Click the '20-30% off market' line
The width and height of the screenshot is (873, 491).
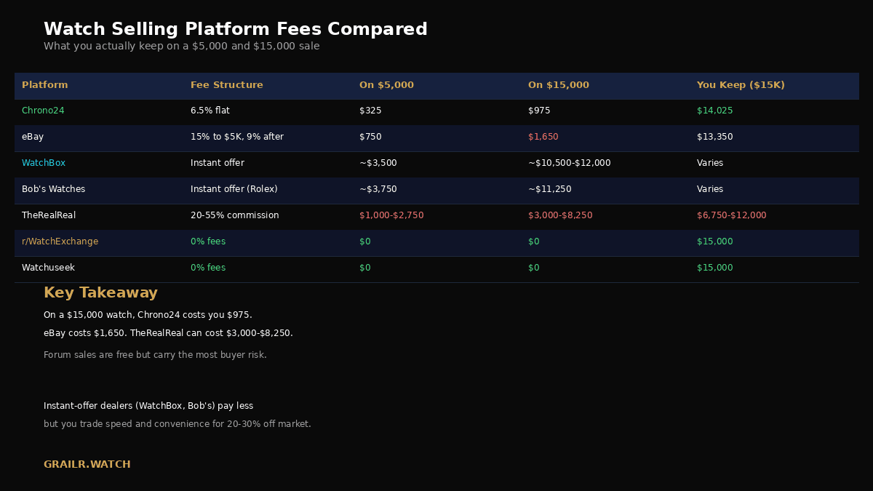click(178, 424)
